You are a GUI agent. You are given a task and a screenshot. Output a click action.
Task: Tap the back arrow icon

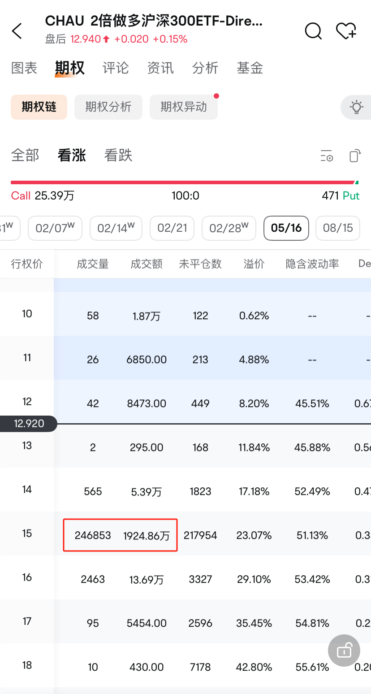click(x=17, y=31)
